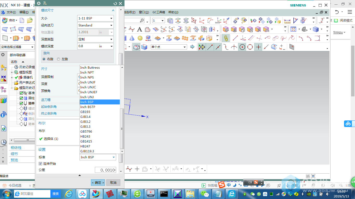Open the Assembly Navigator sidebar icon
This screenshot has height=199, width=355.
(x=3, y=68)
